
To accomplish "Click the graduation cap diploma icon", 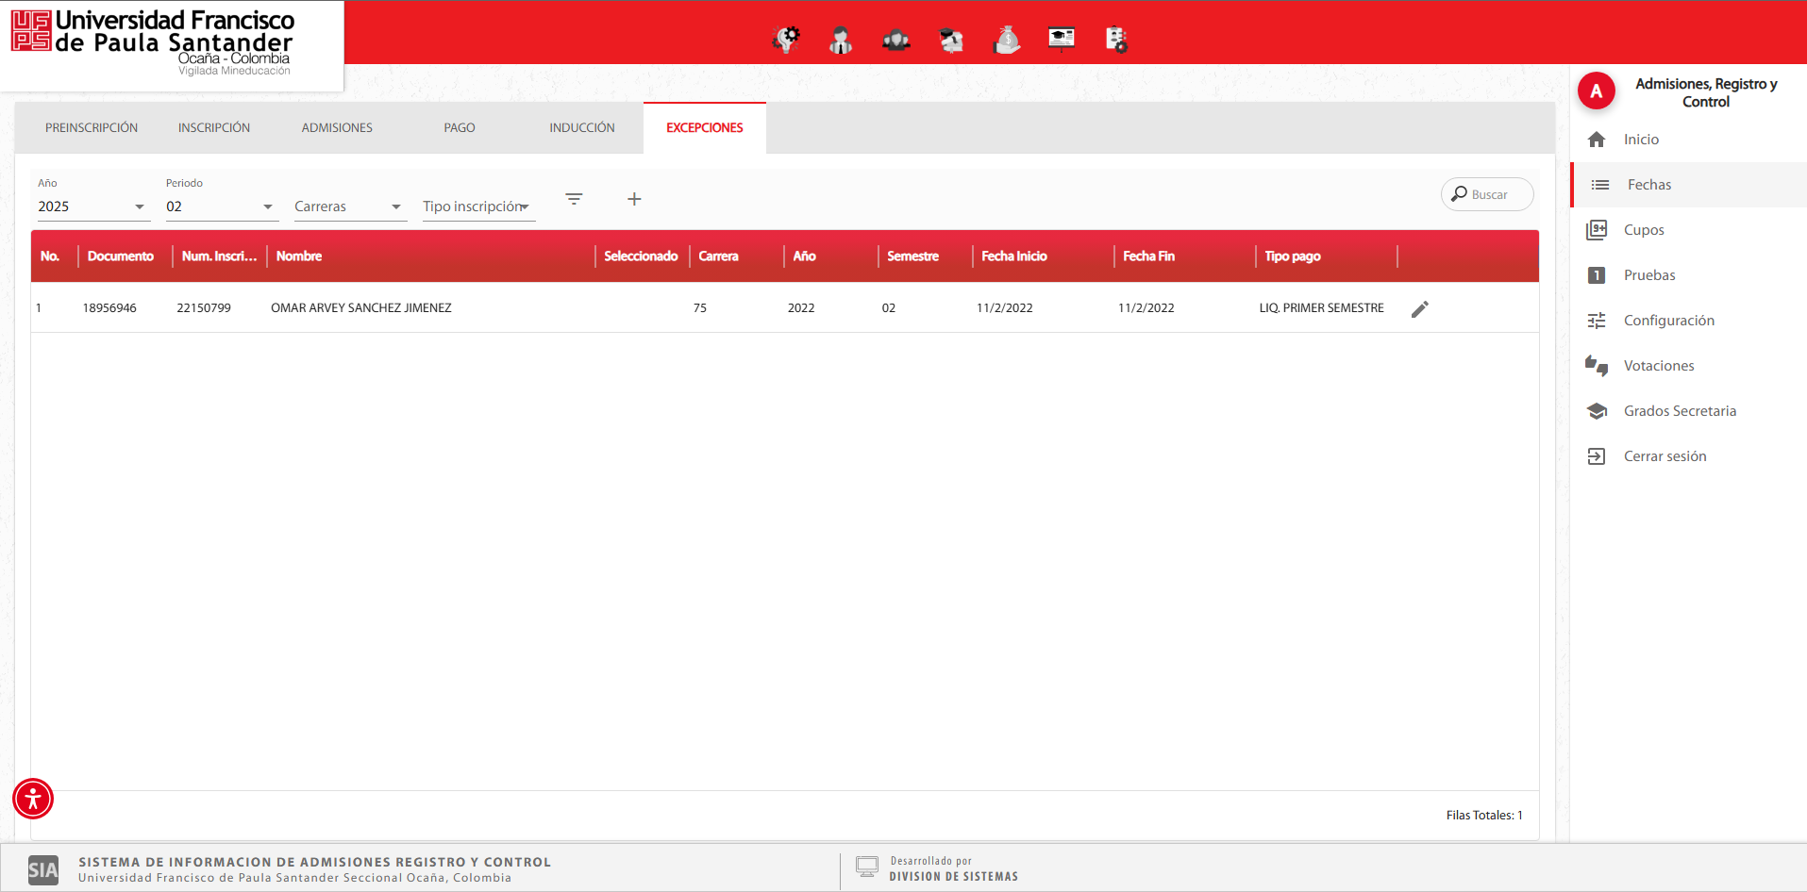I will coord(951,40).
